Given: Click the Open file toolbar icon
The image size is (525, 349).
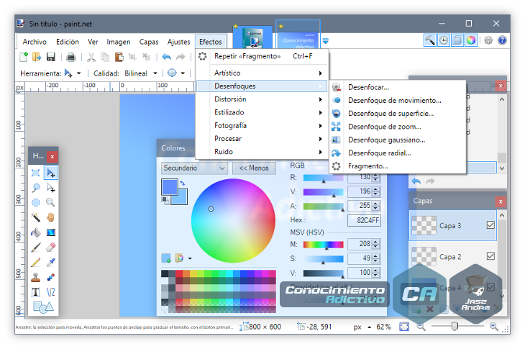Looking at the screenshot, I should 37,57.
